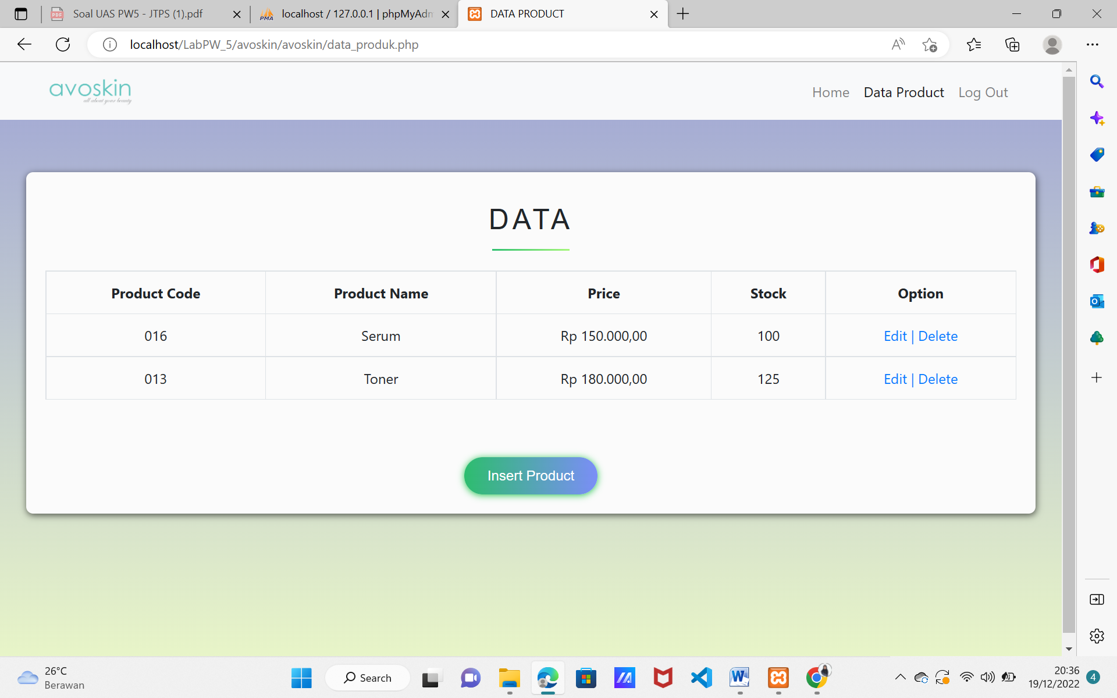Image resolution: width=1117 pixels, height=698 pixels.
Task: Open Copilot in the Edge sidebar
Action: coord(1097,118)
